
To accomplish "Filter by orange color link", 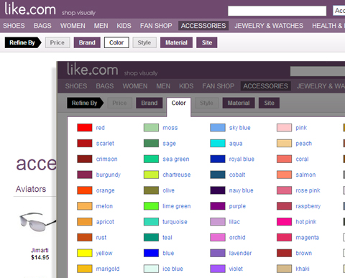I will pos(105,190).
